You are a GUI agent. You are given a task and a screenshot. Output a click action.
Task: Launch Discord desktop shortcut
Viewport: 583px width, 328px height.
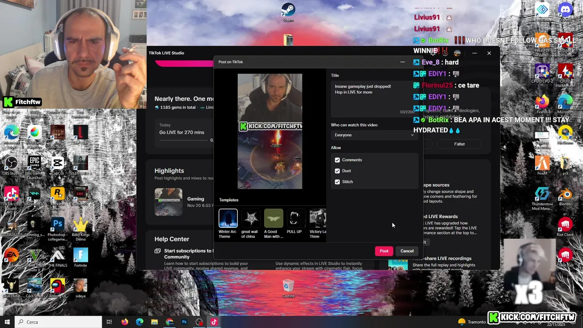[565, 13]
